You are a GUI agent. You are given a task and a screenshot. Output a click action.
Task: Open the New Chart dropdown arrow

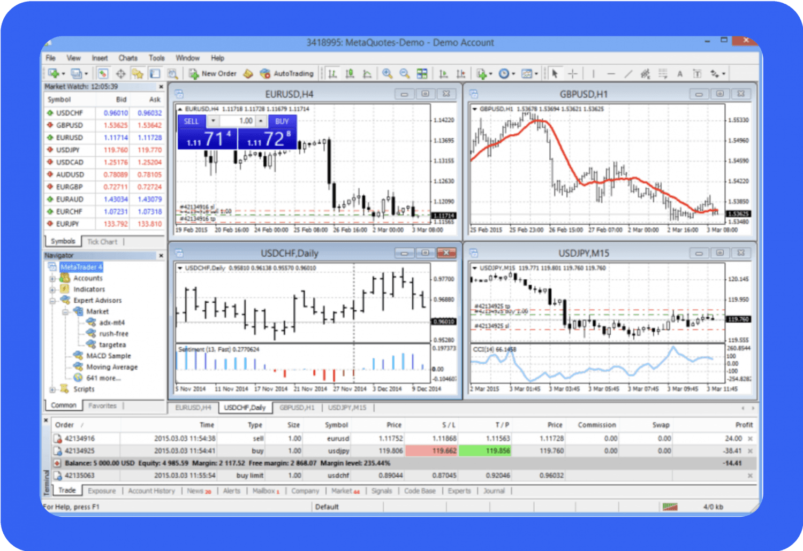pos(63,74)
